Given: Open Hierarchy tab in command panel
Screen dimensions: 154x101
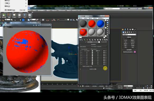Looking at the screenshot, I should (128, 29).
